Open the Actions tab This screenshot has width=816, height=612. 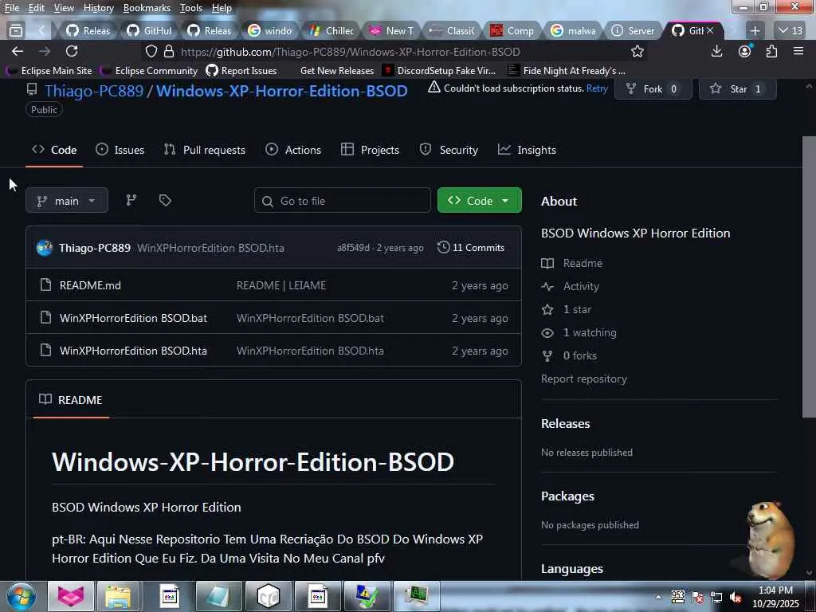coord(293,150)
